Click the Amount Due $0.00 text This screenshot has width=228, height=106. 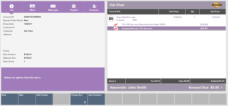[x=203, y=88]
